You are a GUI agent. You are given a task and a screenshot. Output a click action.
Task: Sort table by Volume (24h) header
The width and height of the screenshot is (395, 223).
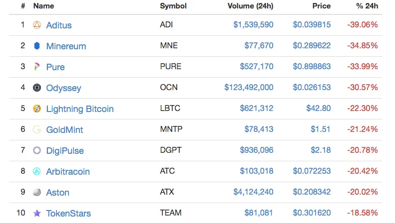click(x=250, y=6)
